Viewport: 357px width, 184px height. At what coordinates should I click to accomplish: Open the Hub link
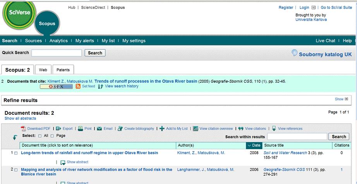click(x=72, y=7)
